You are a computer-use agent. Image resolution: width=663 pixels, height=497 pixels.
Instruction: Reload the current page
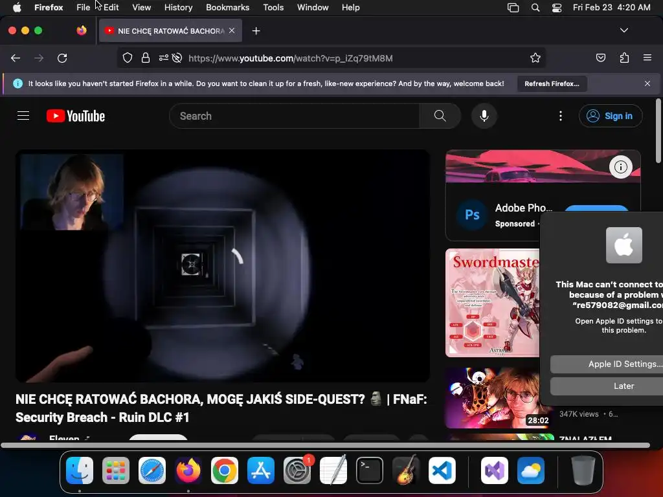tap(62, 58)
